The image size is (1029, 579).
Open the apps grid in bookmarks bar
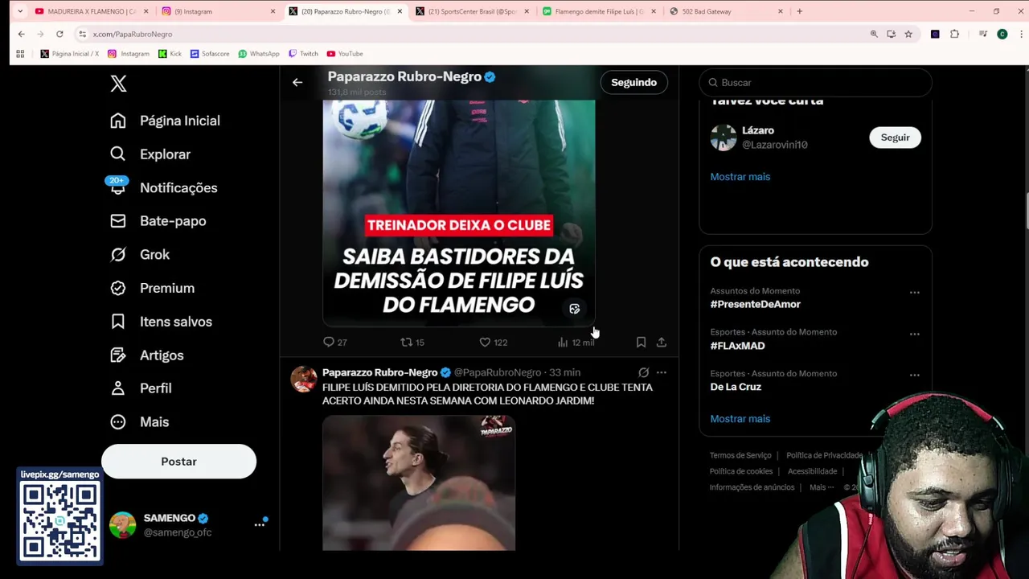(x=20, y=54)
